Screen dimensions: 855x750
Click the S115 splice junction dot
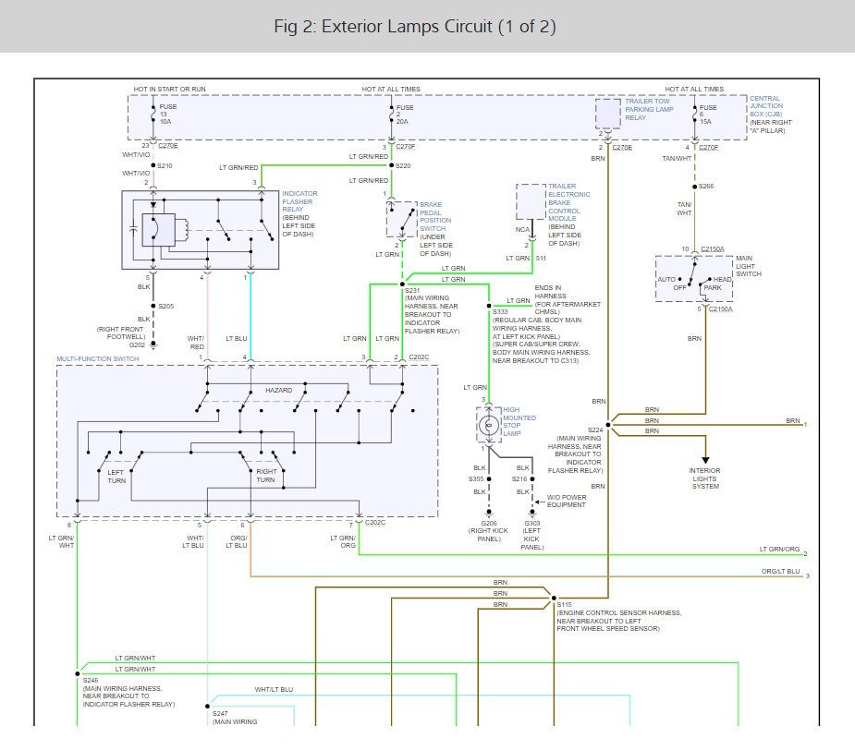[551, 595]
